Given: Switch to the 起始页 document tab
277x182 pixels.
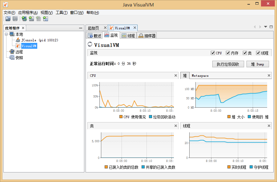Looking at the screenshot, I should 94,28.
